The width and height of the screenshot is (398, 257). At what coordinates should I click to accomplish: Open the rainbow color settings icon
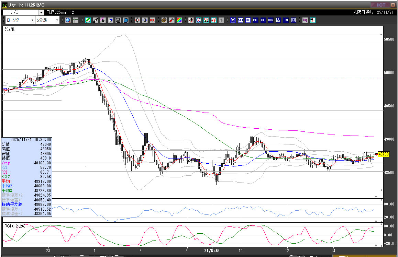click(x=179, y=20)
